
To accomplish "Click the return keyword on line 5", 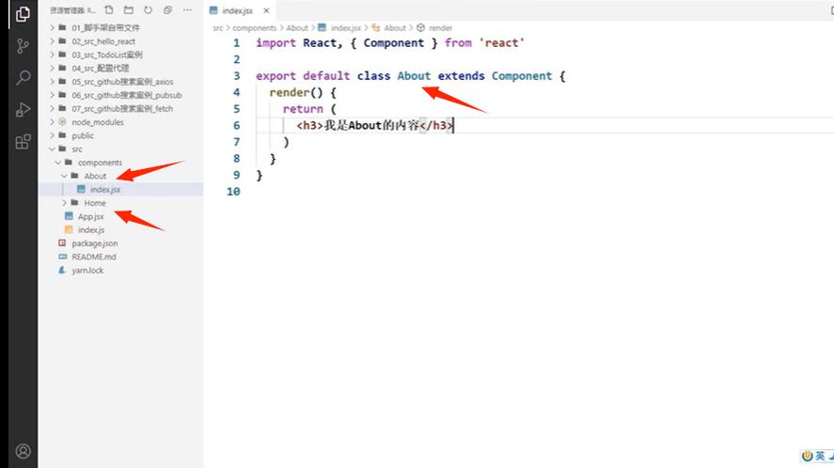I will tap(303, 109).
